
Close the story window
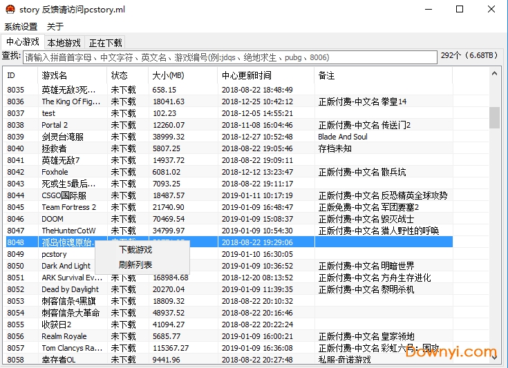coord(491,9)
